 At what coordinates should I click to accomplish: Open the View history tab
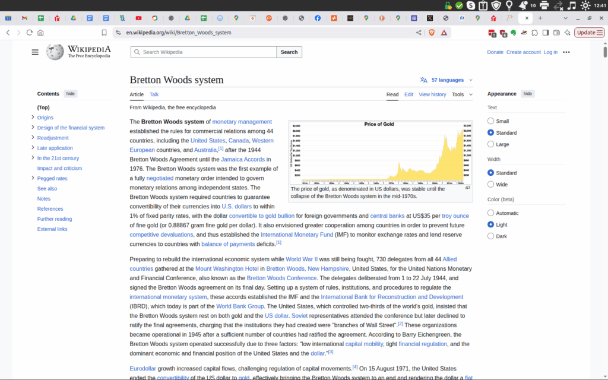[432, 94]
